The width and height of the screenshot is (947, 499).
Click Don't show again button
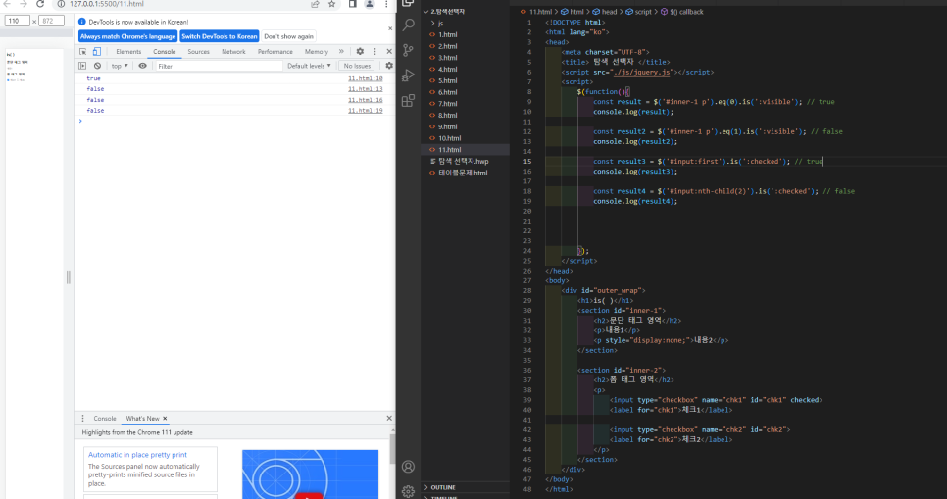tap(288, 36)
